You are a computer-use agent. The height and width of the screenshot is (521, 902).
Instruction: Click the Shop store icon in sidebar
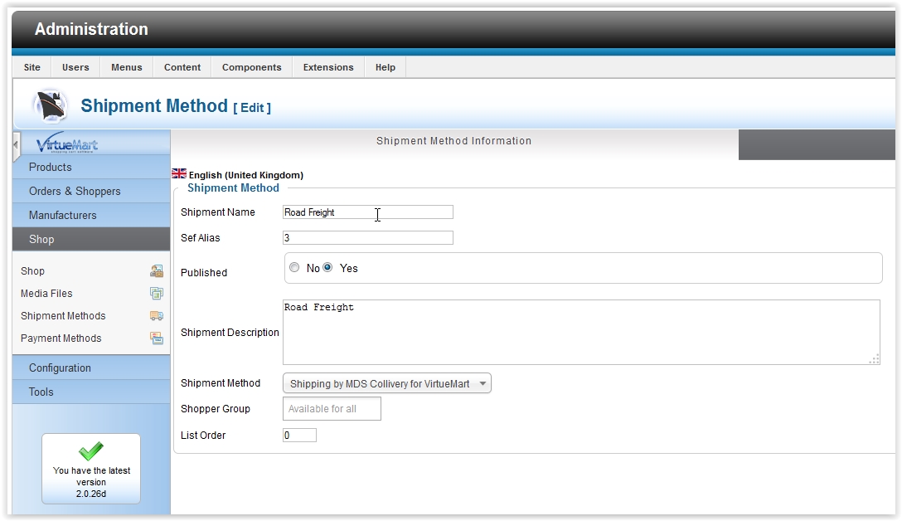click(x=156, y=271)
